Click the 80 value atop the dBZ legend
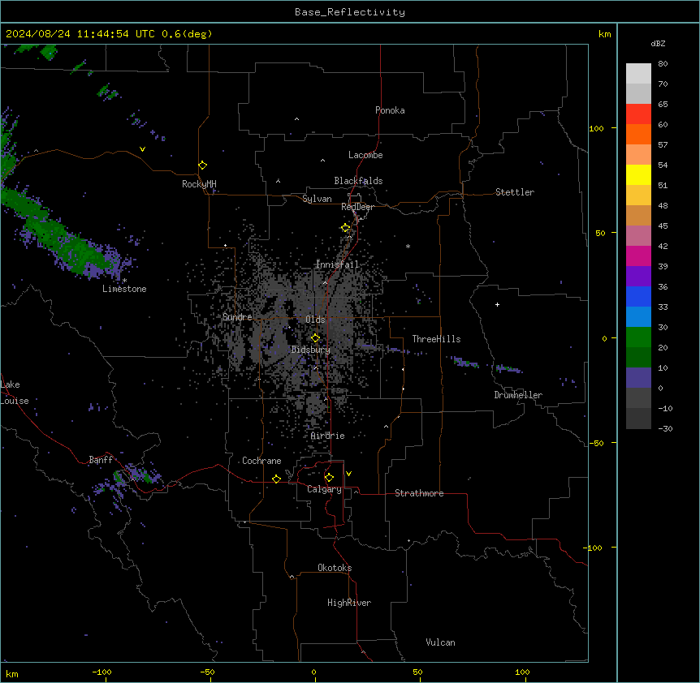The height and width of the screenshot is (683, 700). point(663,64)
